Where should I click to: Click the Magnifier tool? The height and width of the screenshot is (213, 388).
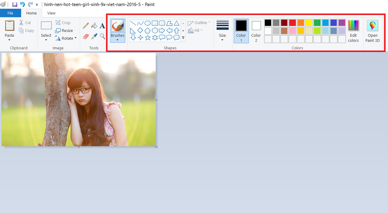(102, 36)
